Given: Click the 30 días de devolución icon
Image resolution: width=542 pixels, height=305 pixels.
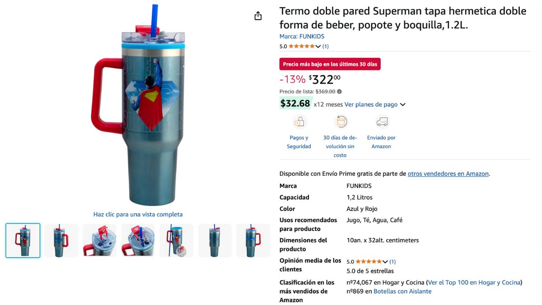Looking at the screenshot, I should pyautogui.click(x=341, y=122).
